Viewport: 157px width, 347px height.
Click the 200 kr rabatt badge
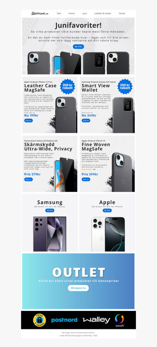coord(68,86)
